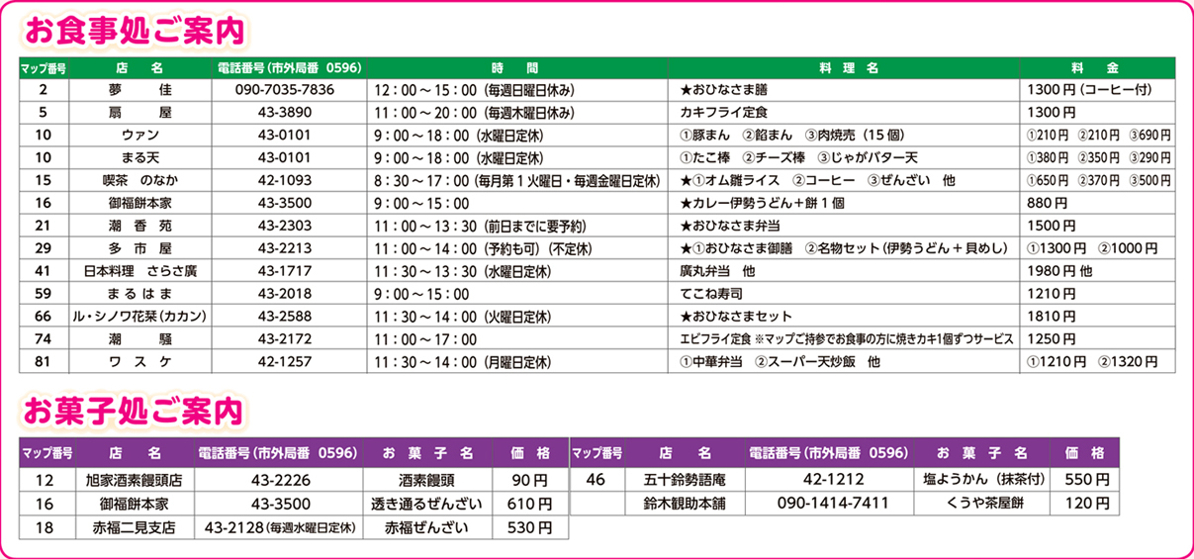
Task: Click the 料理名 column header
Action: coord(848,68)
